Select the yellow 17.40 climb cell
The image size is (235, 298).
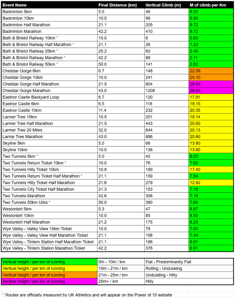click(x=211, y=169)
